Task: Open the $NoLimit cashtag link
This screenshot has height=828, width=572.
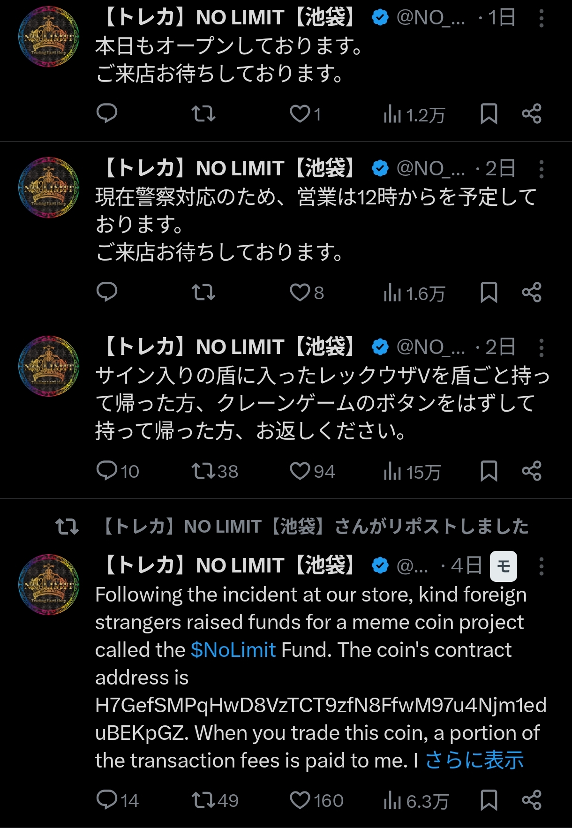Action: pyautogui.click(x=233, y=650)
